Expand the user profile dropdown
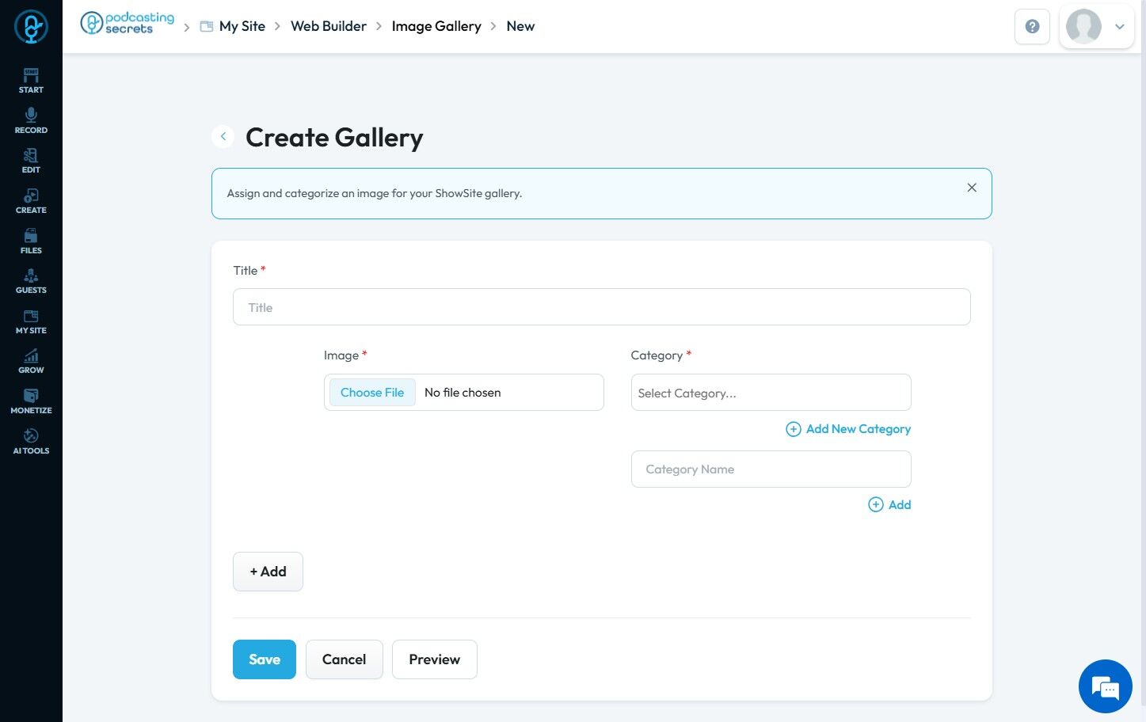The image size is (1146, 722). pyautogui.click(x=1119, y=27)
